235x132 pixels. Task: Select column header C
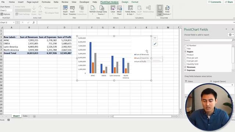pyautogui.click(x=48, y=27)
